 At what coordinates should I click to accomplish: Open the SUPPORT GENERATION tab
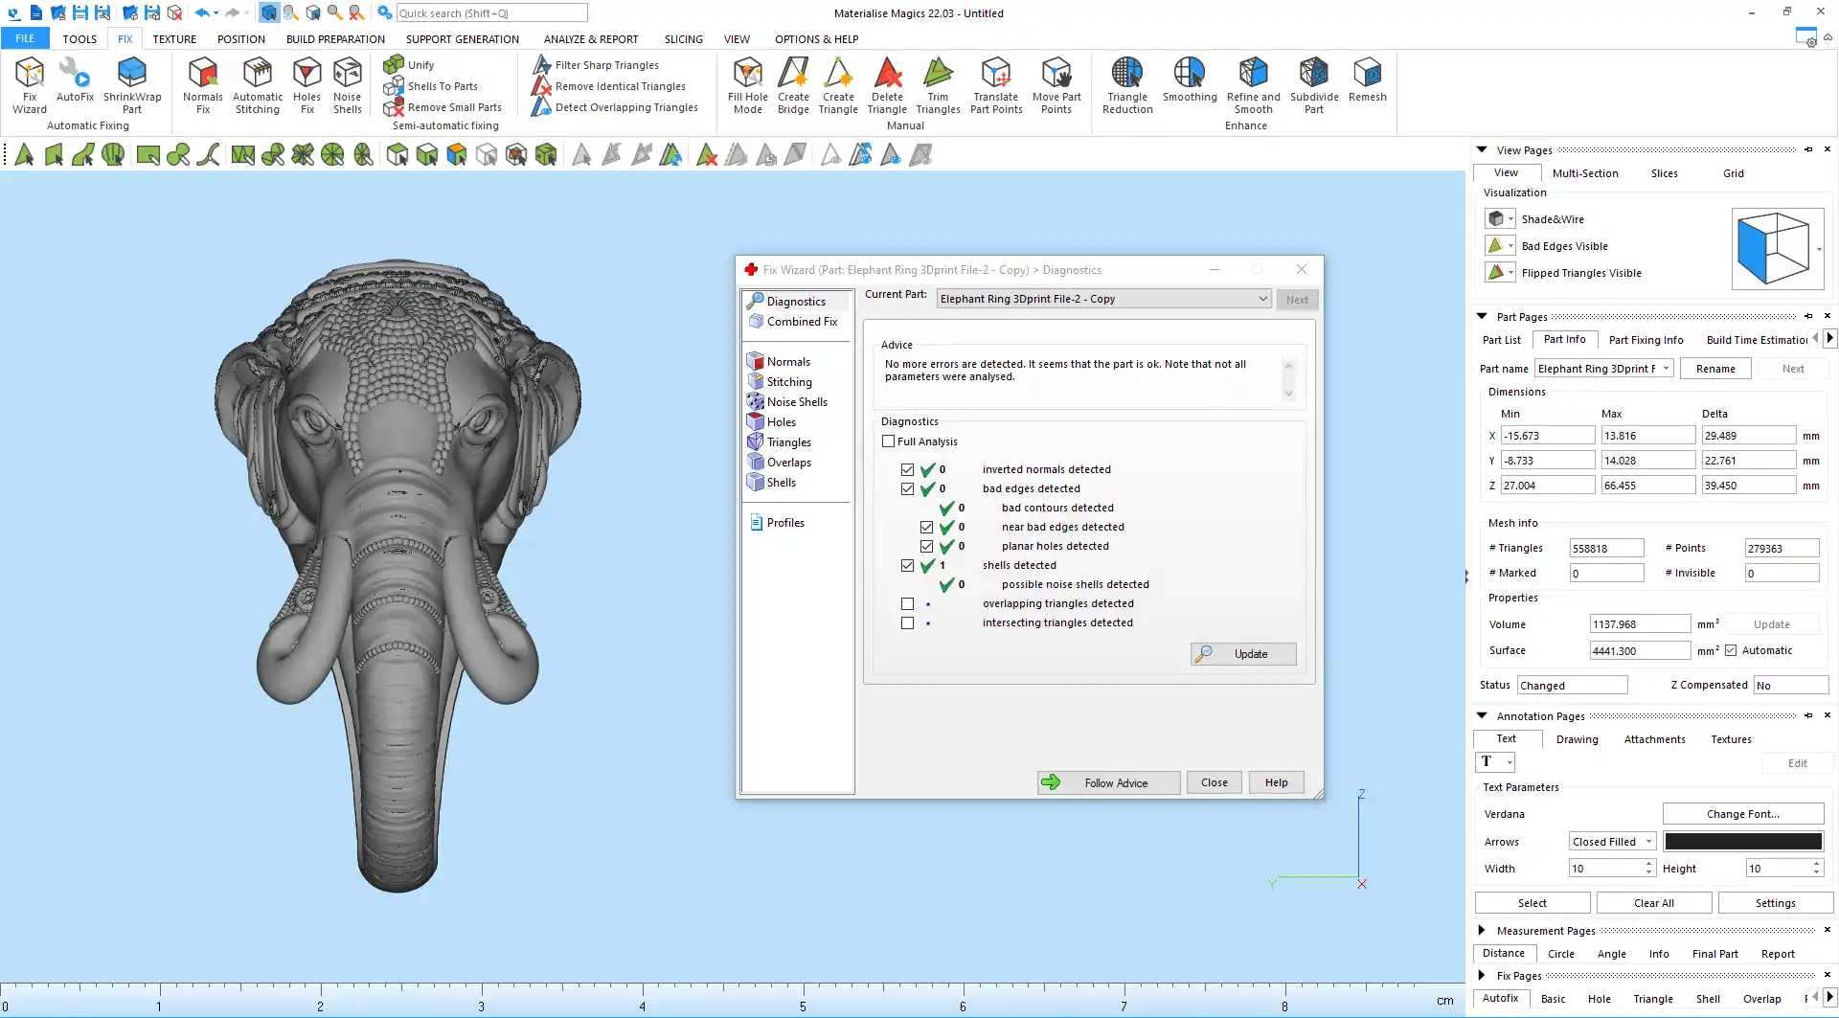coord(463,39)
